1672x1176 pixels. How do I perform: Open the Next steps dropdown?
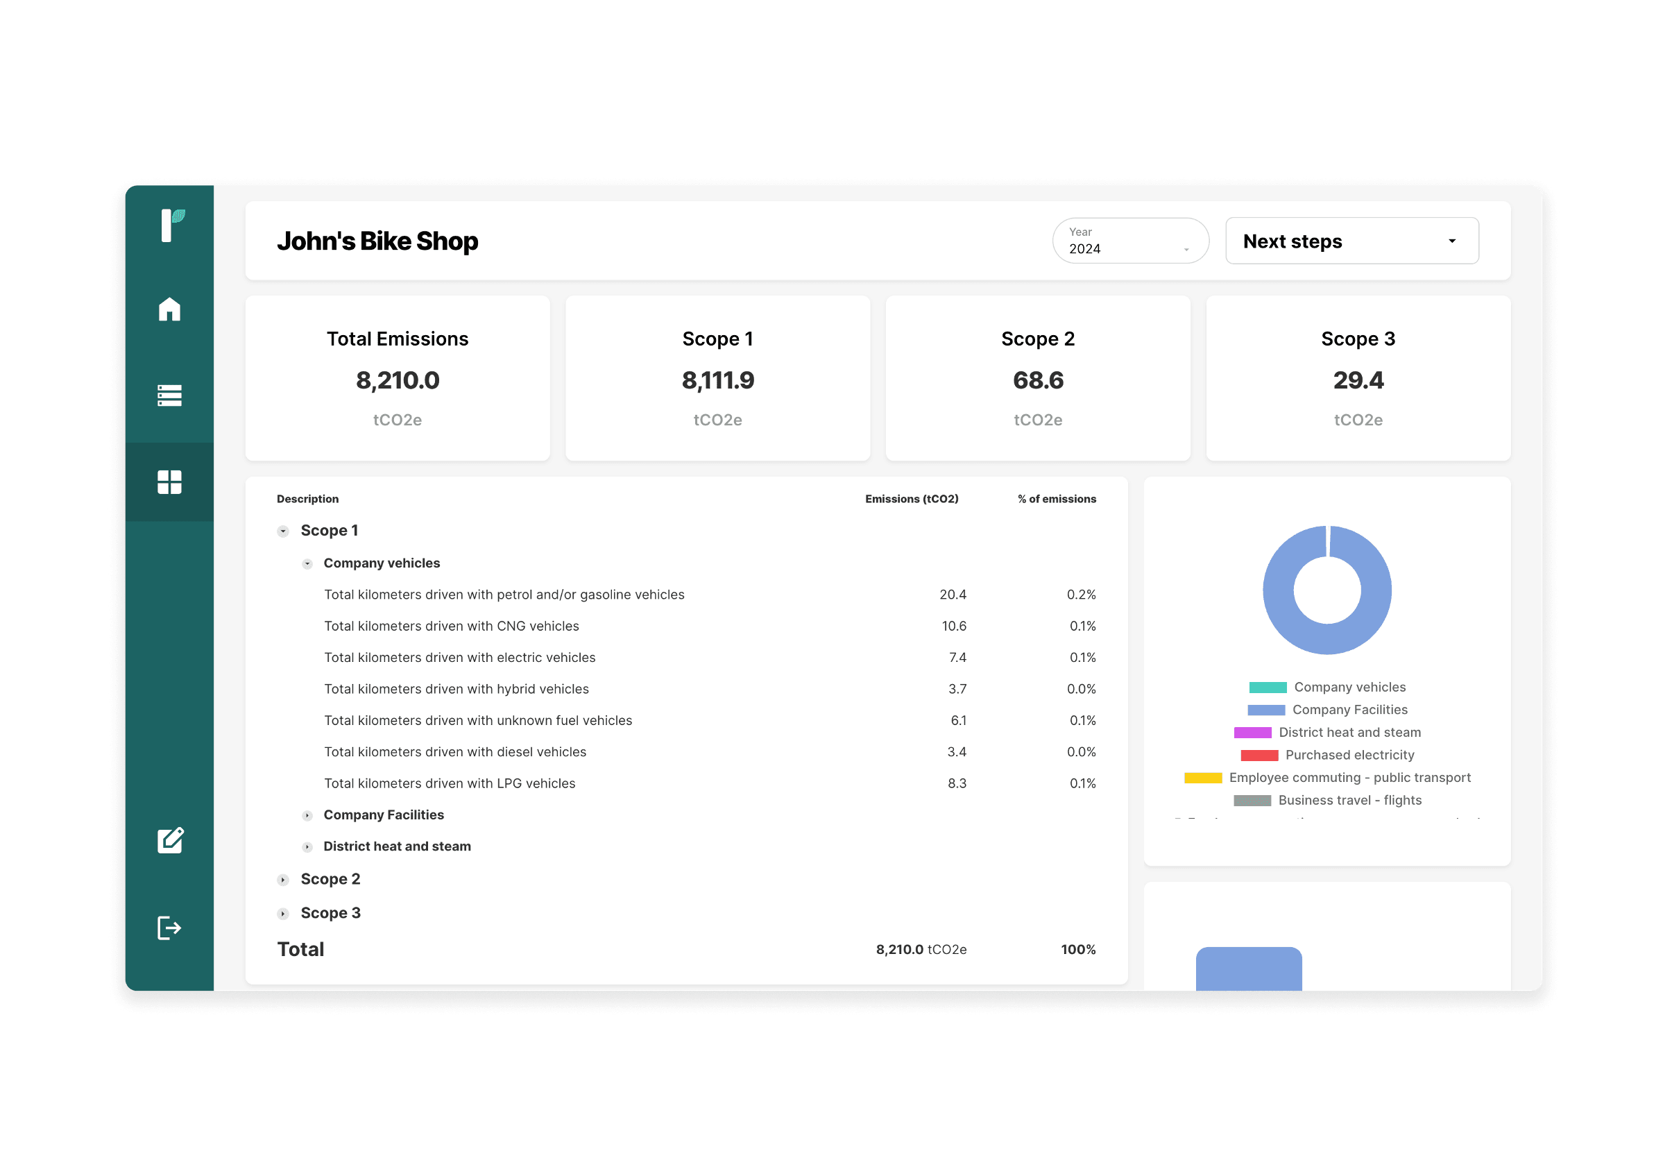pyautogui.click(x=1351, y=240)
